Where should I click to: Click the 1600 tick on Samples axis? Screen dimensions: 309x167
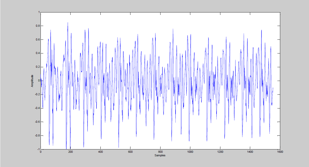click(280, 152)
